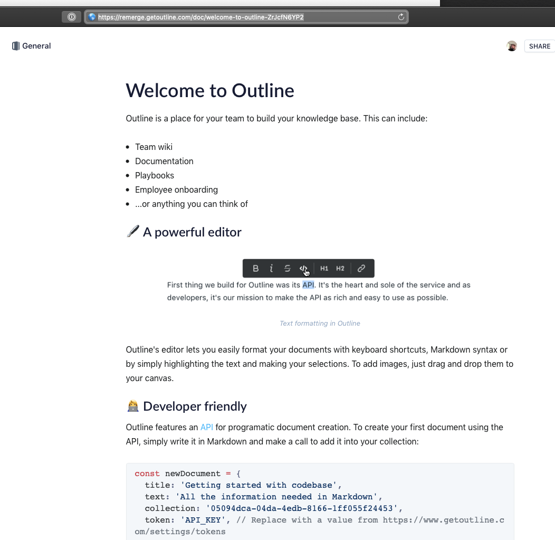
Task: Click the Welcome to Outline title
Action: tap(210, 90)
